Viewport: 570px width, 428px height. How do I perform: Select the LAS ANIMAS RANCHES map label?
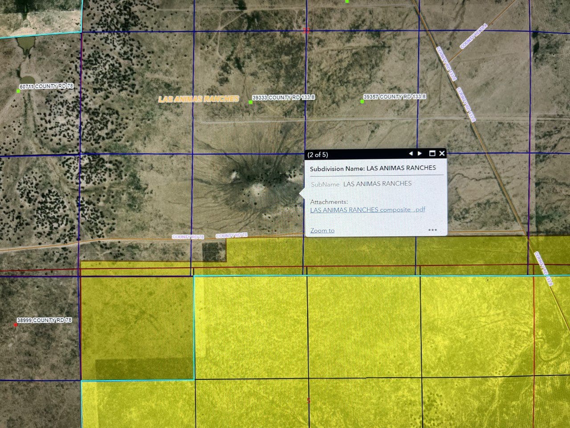(199, 98)
